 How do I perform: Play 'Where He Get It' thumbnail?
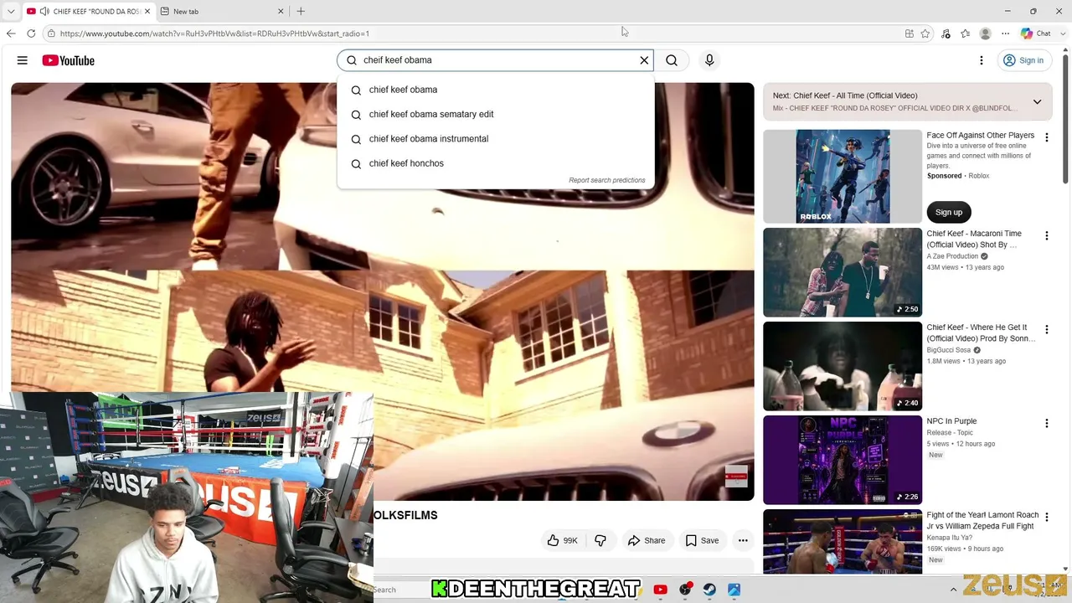[x=843, y=366]
